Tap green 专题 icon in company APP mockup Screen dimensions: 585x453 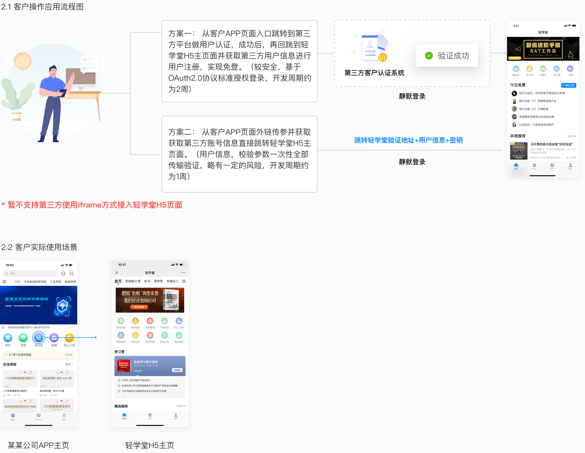pyautogui.click(x=23, y=338)
